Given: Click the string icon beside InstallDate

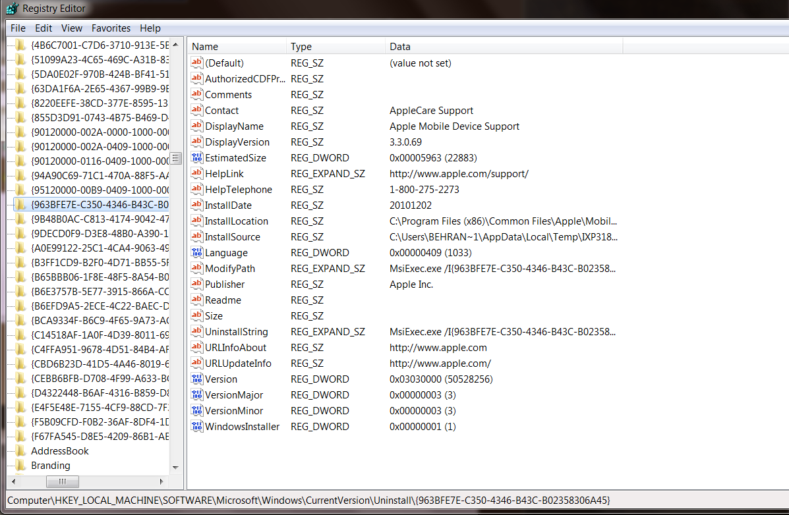Looking at the screenshot, I should [196, 205].
